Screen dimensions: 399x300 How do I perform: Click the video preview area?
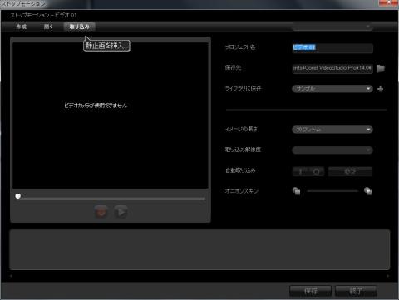pos(111,116)
